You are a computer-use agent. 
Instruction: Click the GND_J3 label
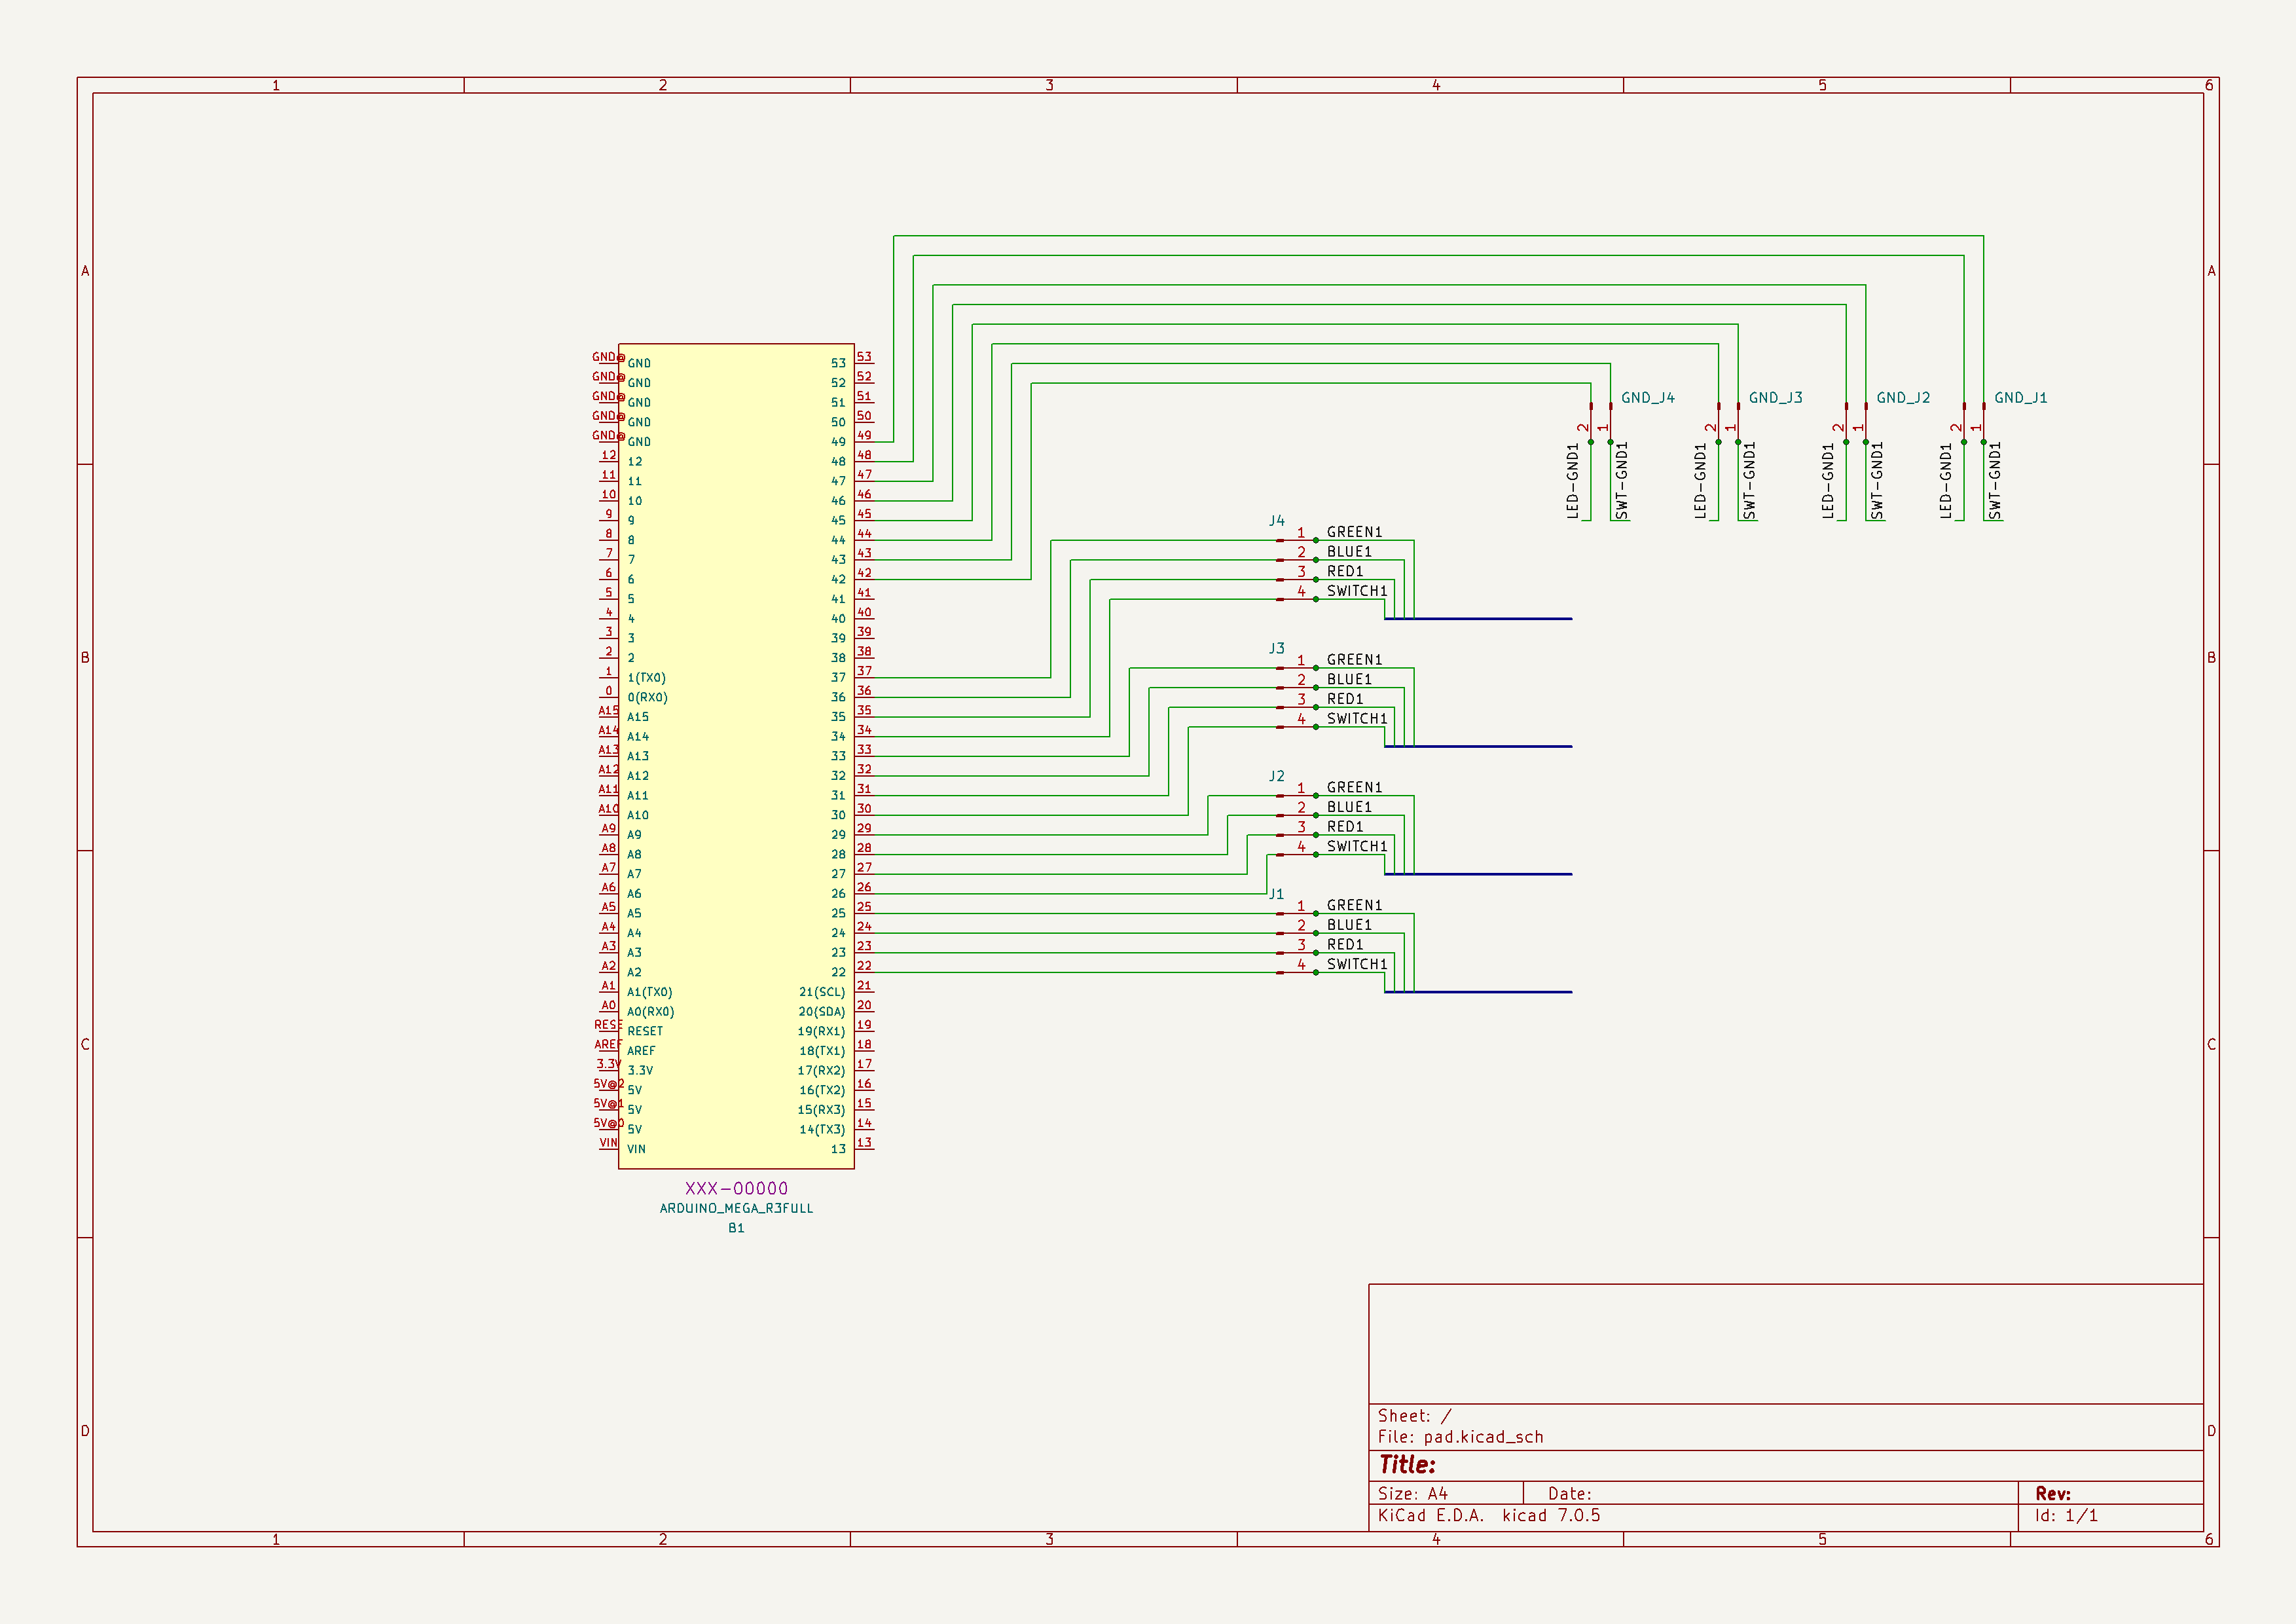point(1775,398)
